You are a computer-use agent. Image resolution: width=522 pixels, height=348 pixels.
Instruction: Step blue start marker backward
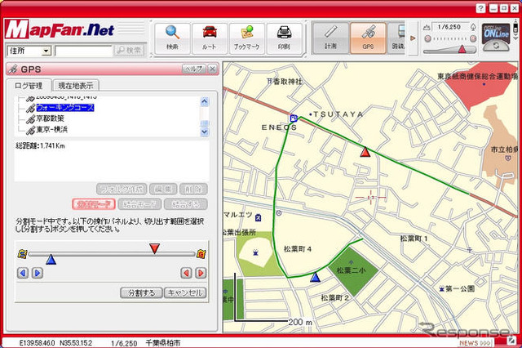click(x=23, y=273)
